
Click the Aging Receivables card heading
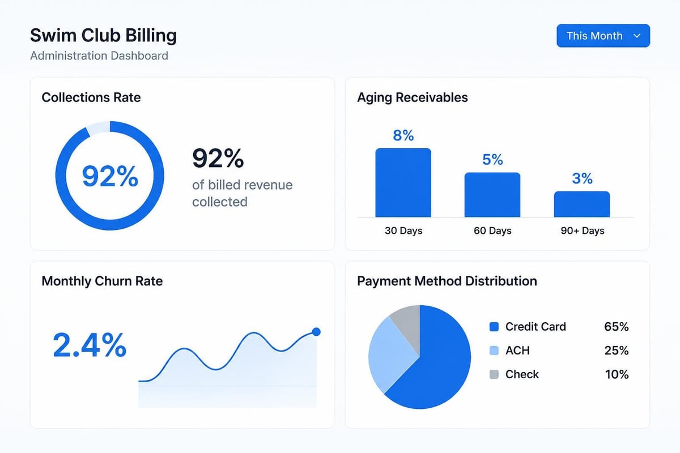pos(413,97)
